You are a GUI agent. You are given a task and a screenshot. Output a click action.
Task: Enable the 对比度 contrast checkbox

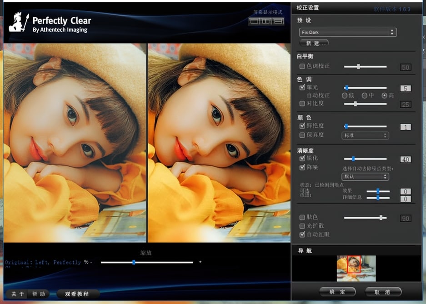302,104
